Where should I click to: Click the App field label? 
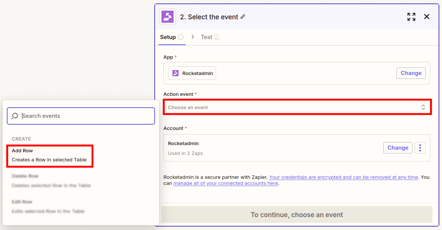tap(168, 57)
